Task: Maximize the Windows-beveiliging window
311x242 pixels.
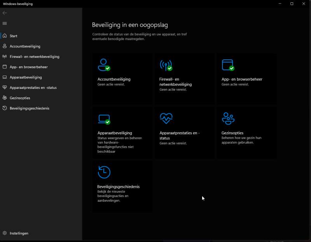Action: point(292,3)
